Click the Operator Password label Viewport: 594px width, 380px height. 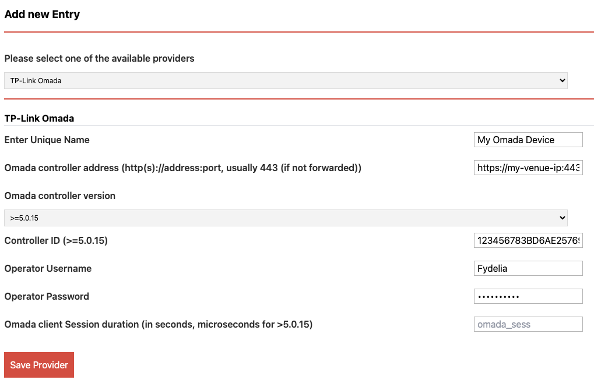click(47, 296)
